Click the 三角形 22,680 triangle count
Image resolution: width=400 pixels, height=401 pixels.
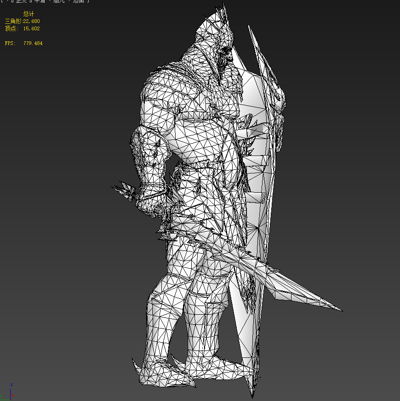[22, 21]
